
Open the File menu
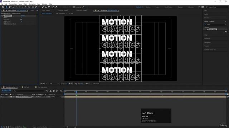(2, 4)
